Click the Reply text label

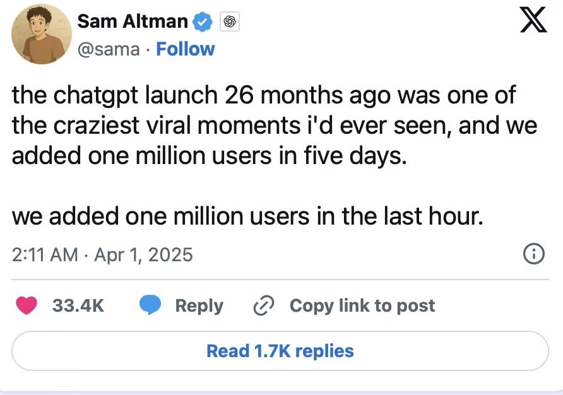click(x=199, y=306)
